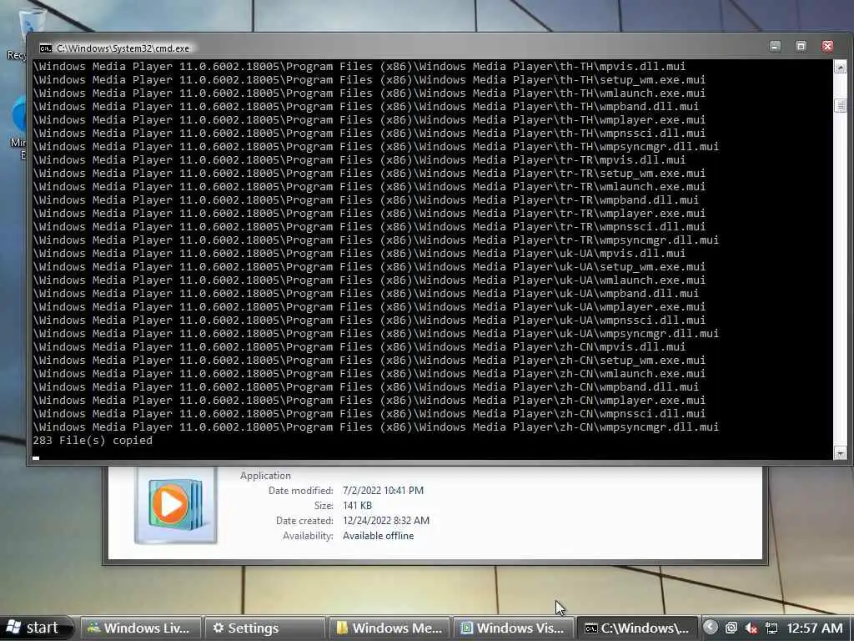This screenshot has height=641, width=854.
Task: Open the cmd.exe window system menu icon
Action: tap(46, 48)
